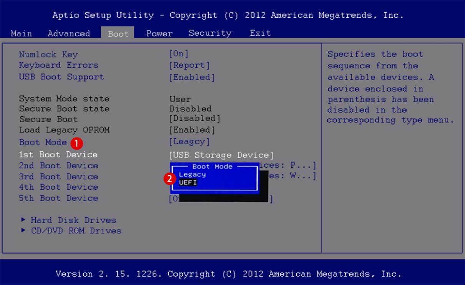Image resolution: width=465 pixels, height=285 pixels.
Task: Open the Boot Mode [Leagcy] value
Action: point(189,142)
